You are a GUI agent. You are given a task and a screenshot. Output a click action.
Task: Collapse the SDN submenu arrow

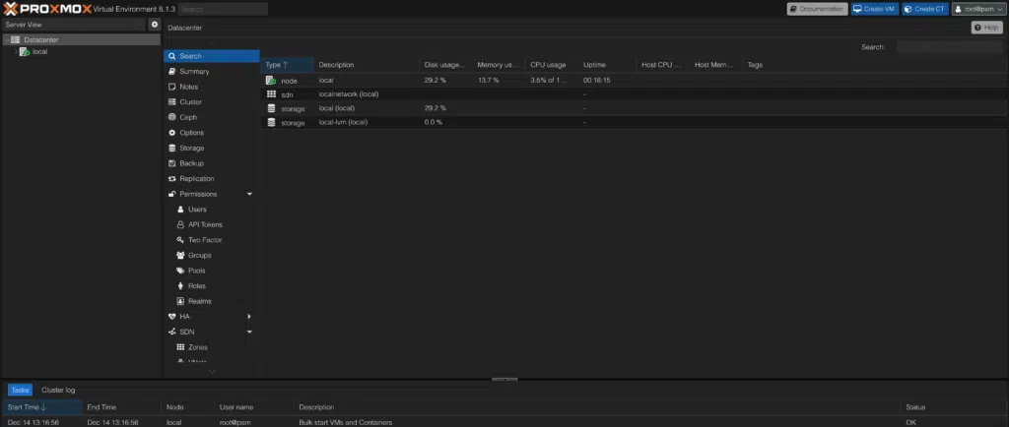(x=249, y=332)
